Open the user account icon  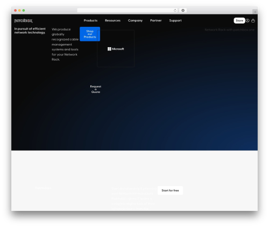pyautogui.click(x=247, y=20)
